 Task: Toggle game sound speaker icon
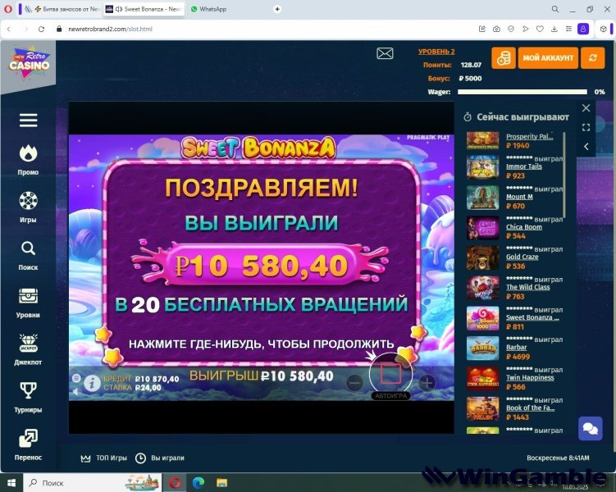pyautogui.click(x=76, y=392)
